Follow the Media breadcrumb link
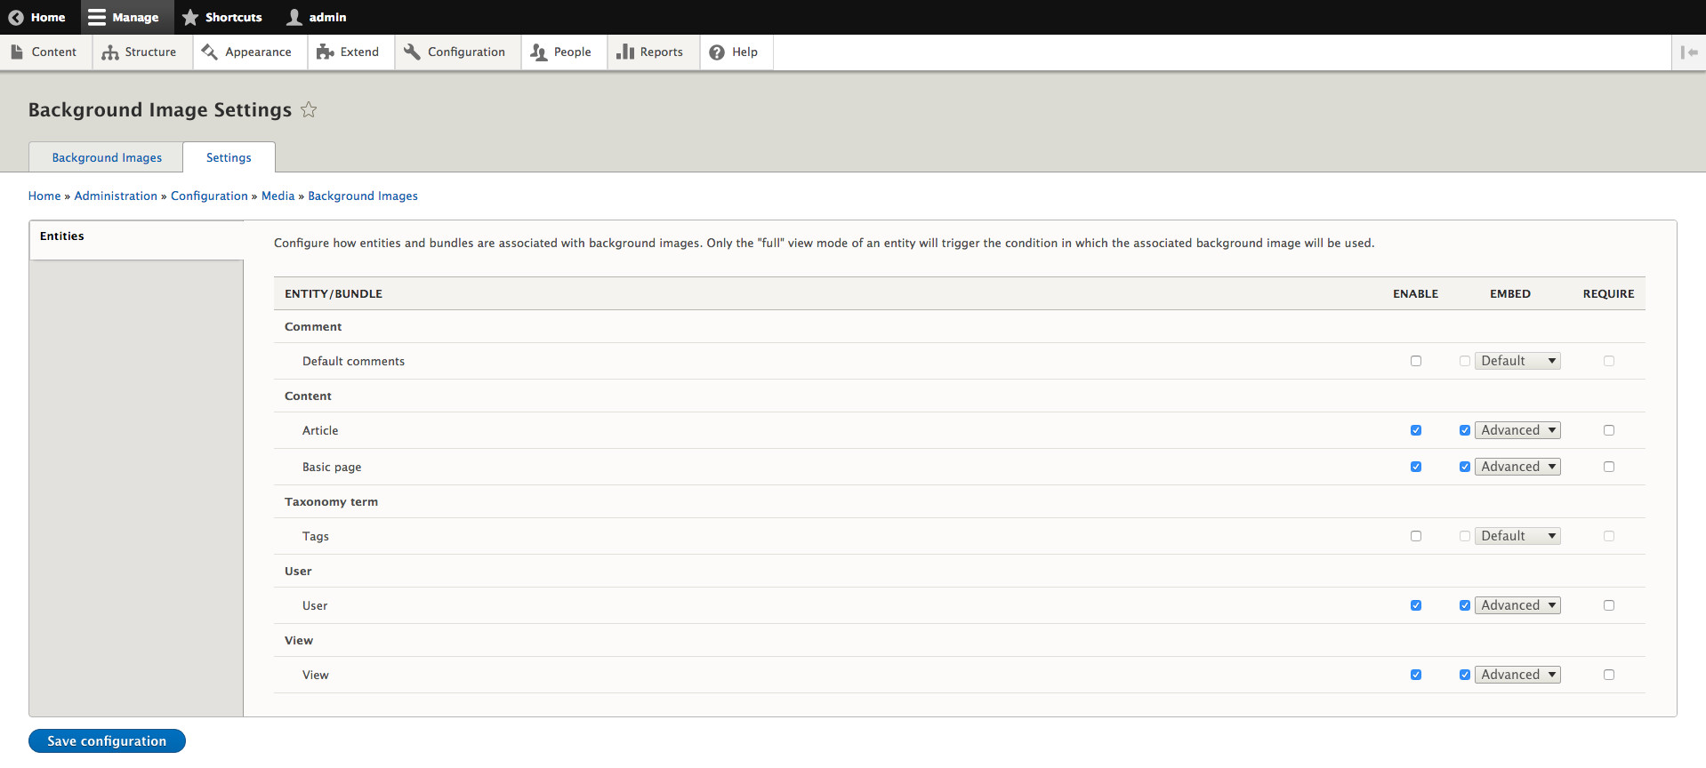This screenshot has height=768, width=1706. [278, 196]
